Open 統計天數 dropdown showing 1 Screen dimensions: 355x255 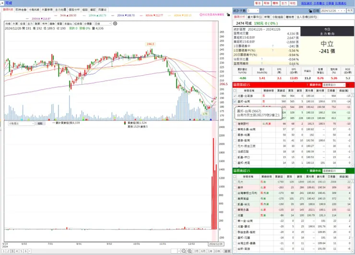[x=253, y=11]
